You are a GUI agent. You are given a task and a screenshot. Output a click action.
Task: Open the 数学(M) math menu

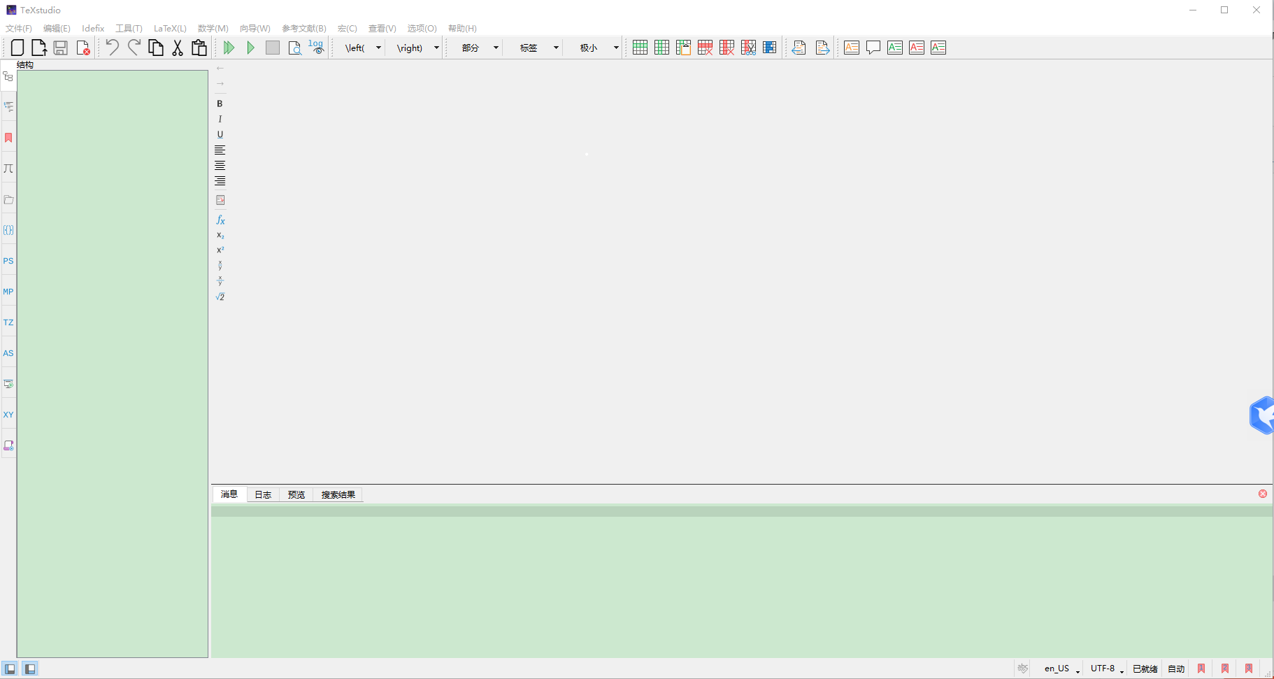click(213, 29)
